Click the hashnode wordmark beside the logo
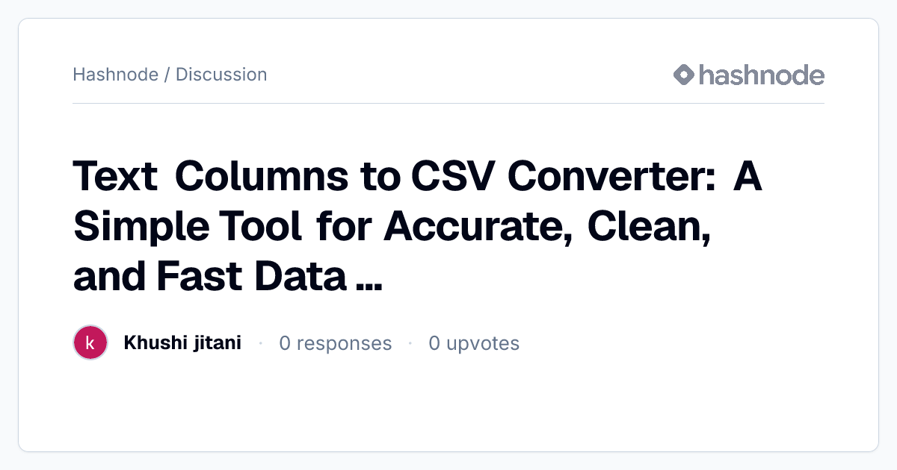 pos(762,75)
